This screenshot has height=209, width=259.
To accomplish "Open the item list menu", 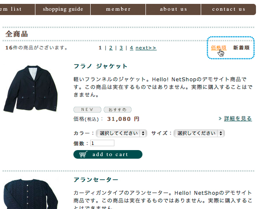I will coord(17,9).
